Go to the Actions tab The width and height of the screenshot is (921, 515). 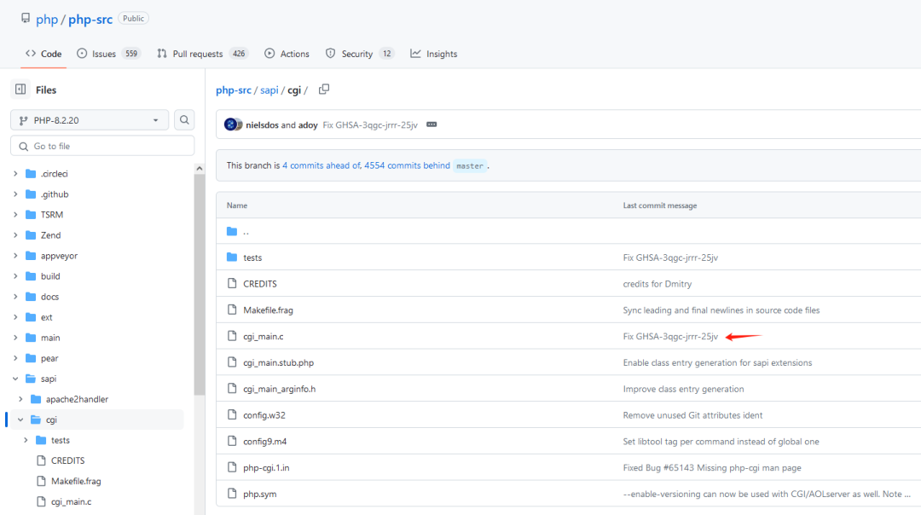point(287,54)
